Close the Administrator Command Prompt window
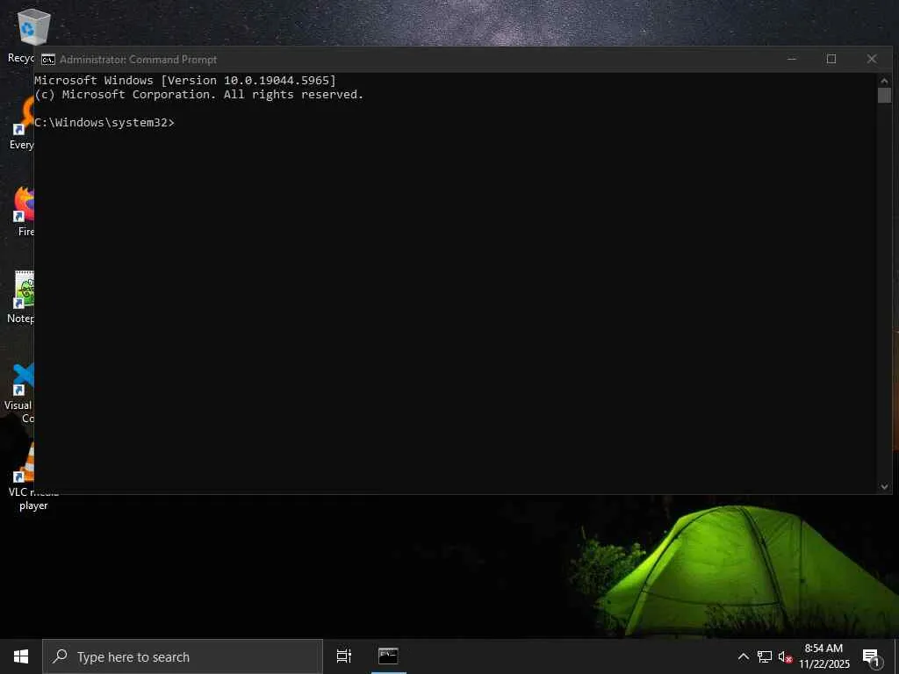 click(872, 59)
